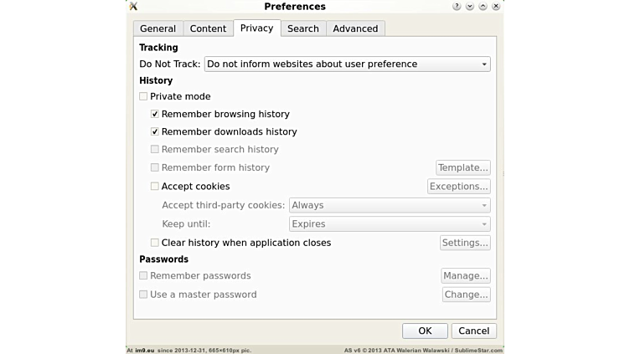Close the Preferences dialog via X icon
630x354 pixels.
[496, 7]
